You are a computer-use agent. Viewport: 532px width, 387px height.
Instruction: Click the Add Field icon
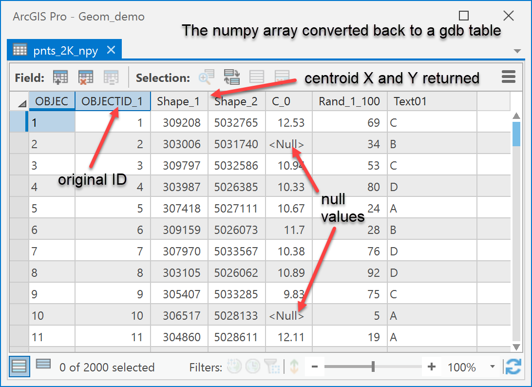(60, 77)
